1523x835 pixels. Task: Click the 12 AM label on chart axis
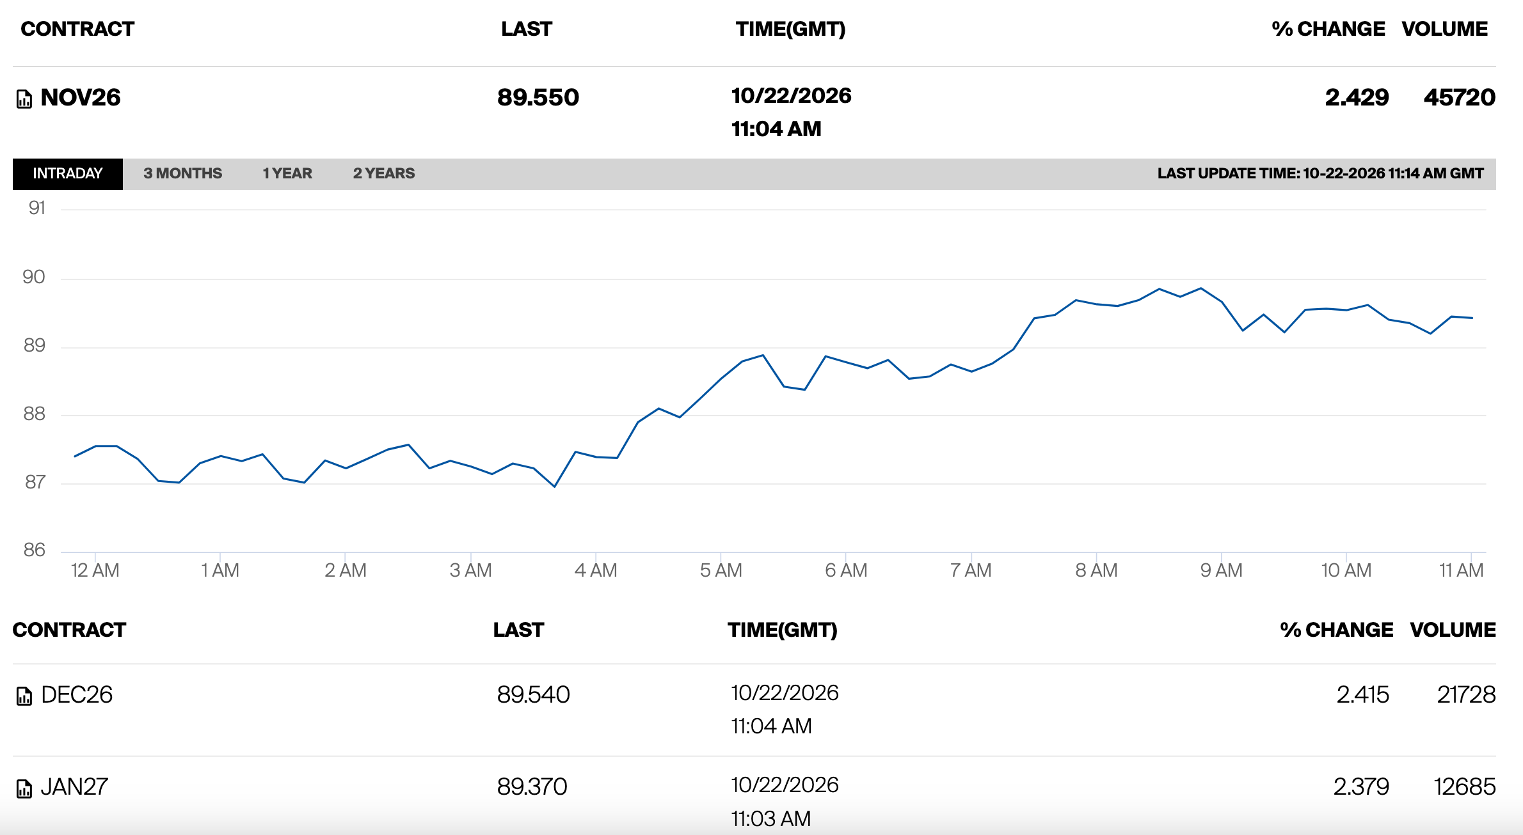pyautogui.click(x=95, y=570)
